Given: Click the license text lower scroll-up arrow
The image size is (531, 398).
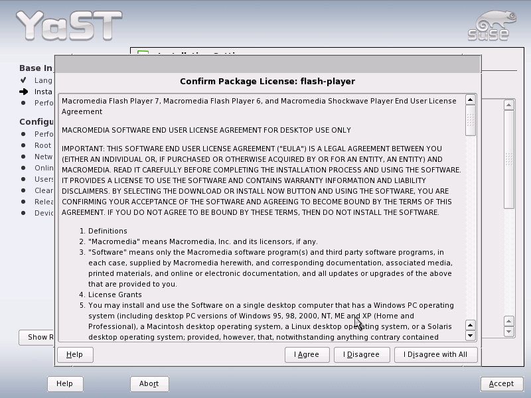Looking at the screenshot, I should tap(471, 325).
